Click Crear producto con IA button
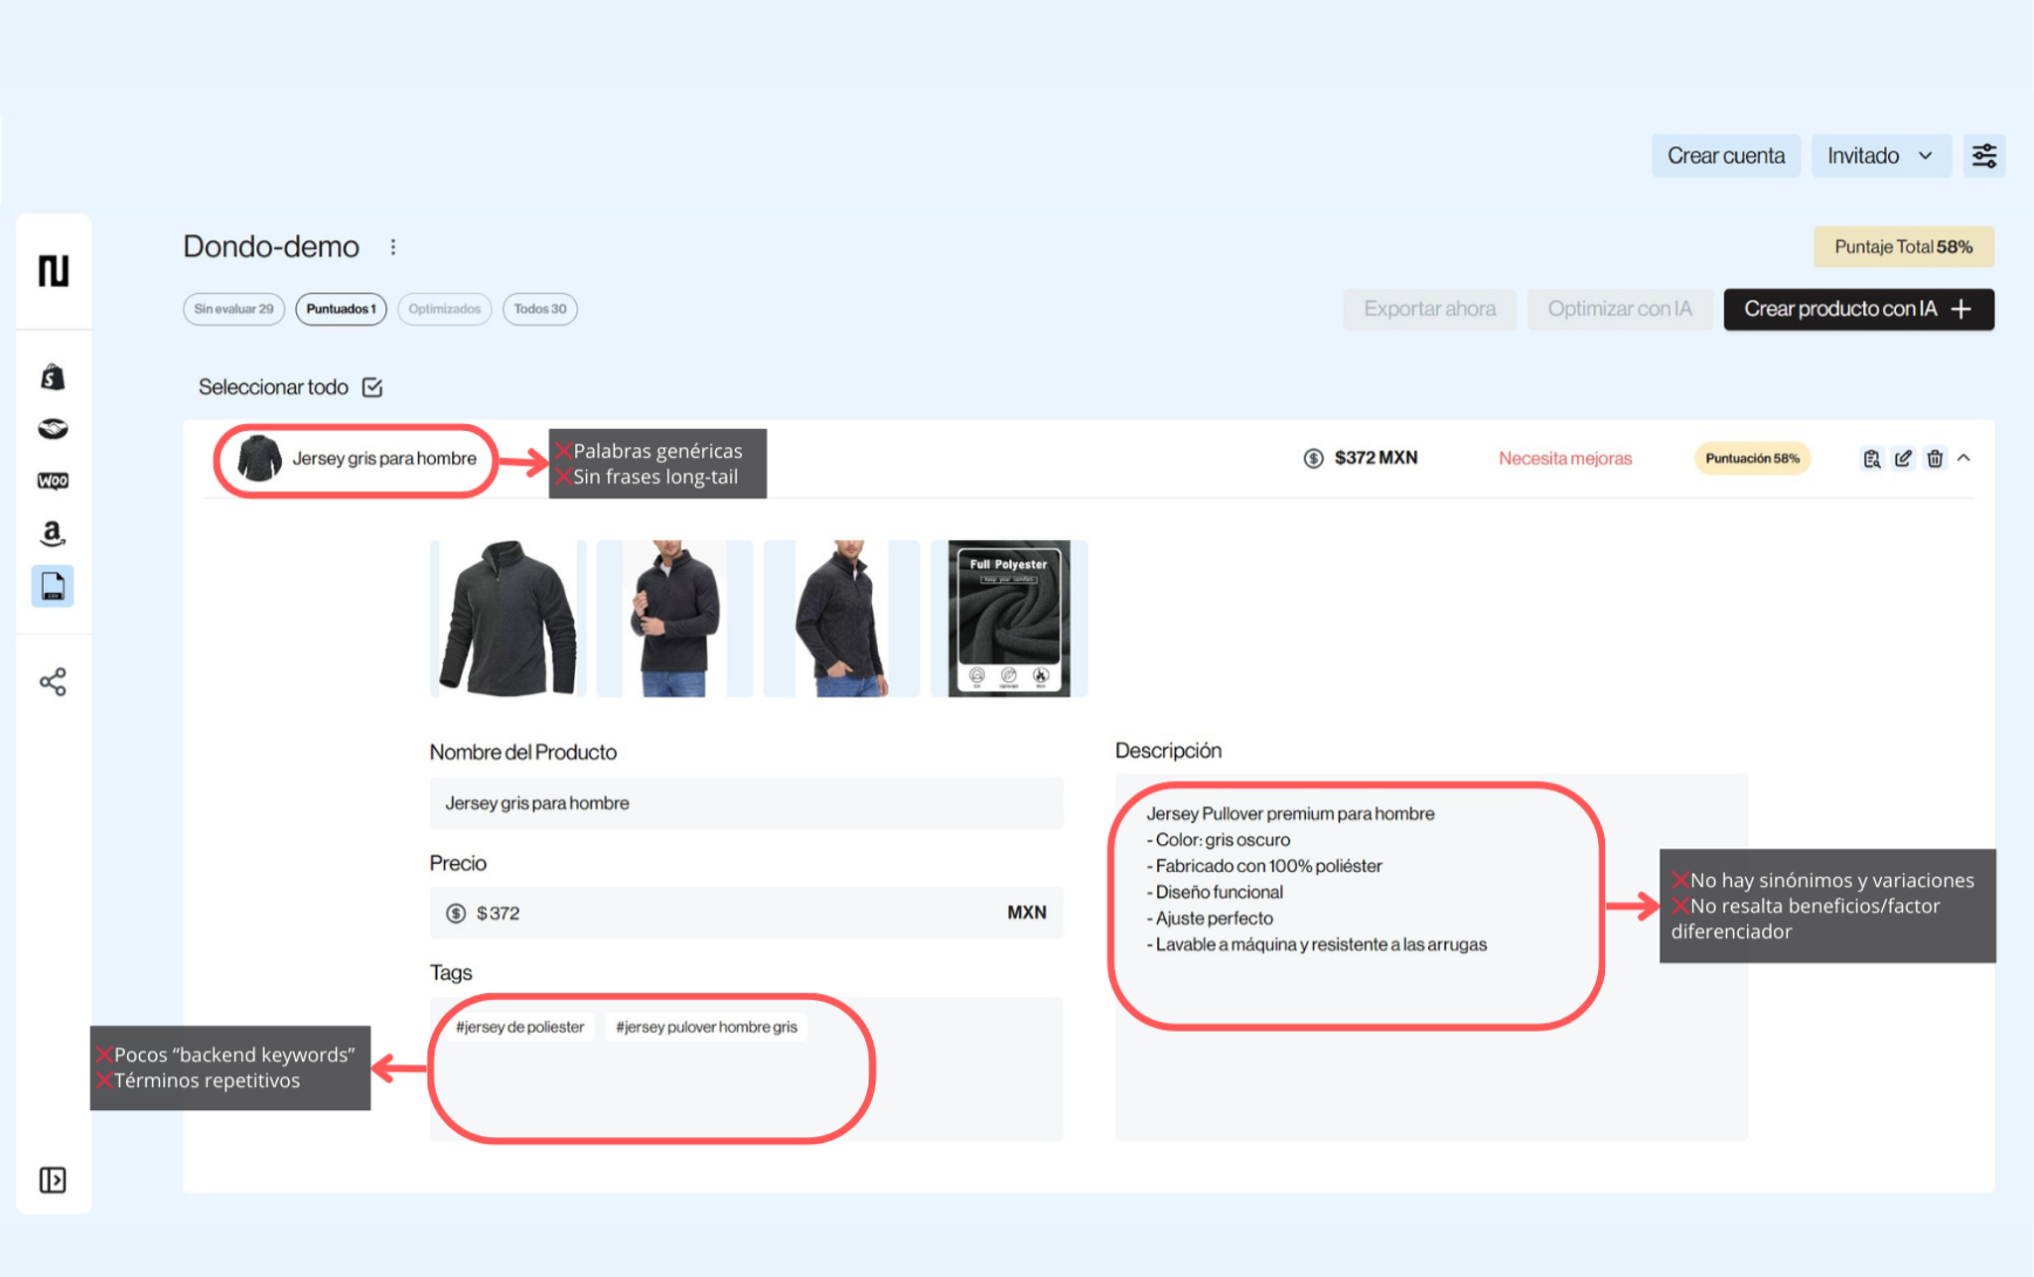The image size is (2034, 1277). click(x=1857, y=309)
